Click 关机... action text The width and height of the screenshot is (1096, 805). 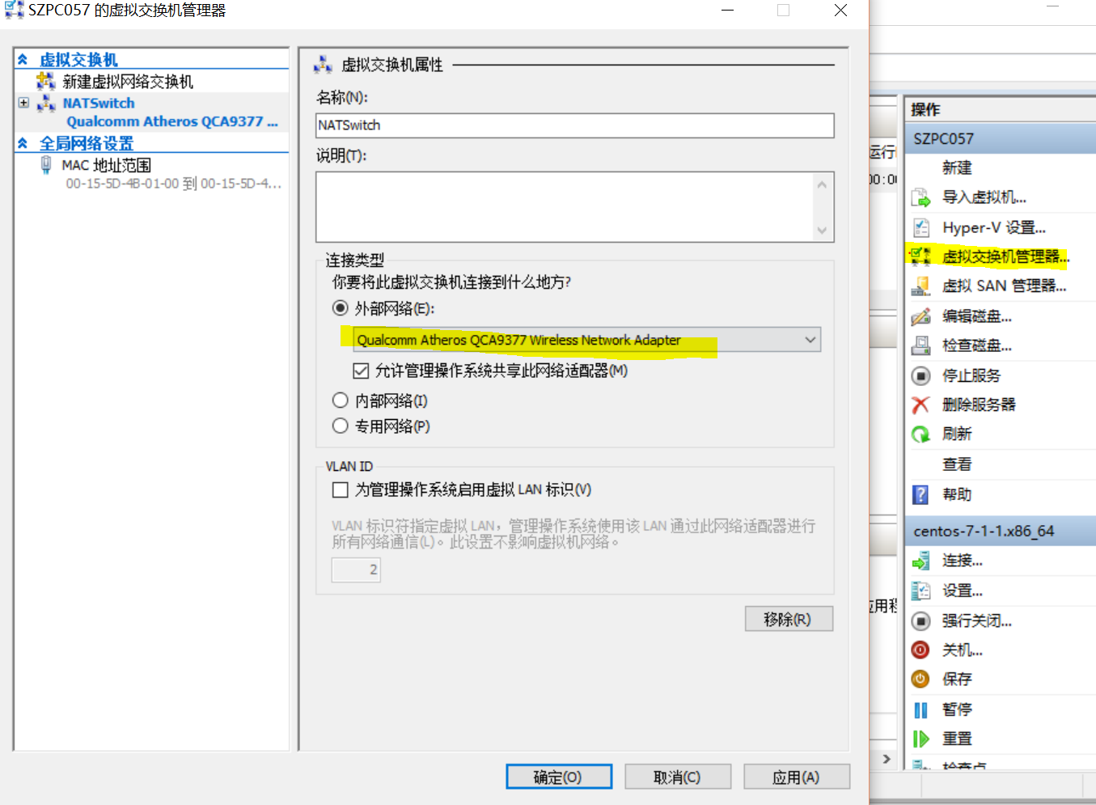(963, 650)
